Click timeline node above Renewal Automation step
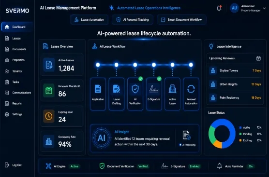This screenshot has width=269, height=177. (x=191, y=65)
